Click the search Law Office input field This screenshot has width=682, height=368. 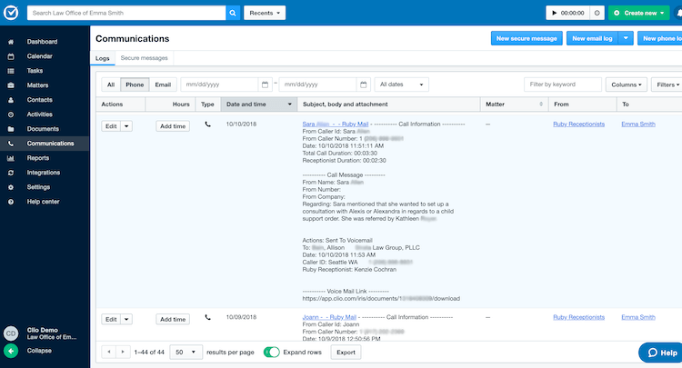click(x=126, y=13)
